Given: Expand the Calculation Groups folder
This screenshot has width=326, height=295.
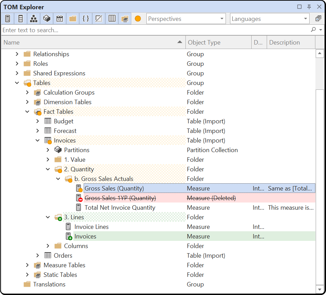Looking at the screenshot, I should click(x=27, y=93).
